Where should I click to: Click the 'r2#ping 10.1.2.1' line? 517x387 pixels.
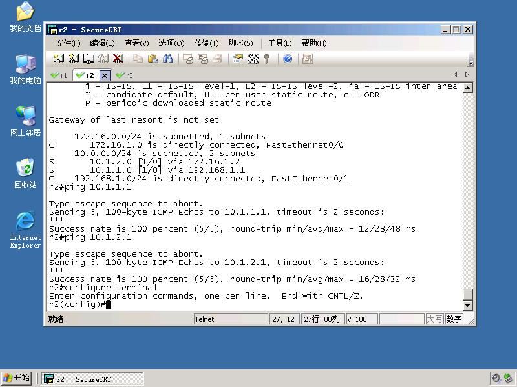pos(90,237)
